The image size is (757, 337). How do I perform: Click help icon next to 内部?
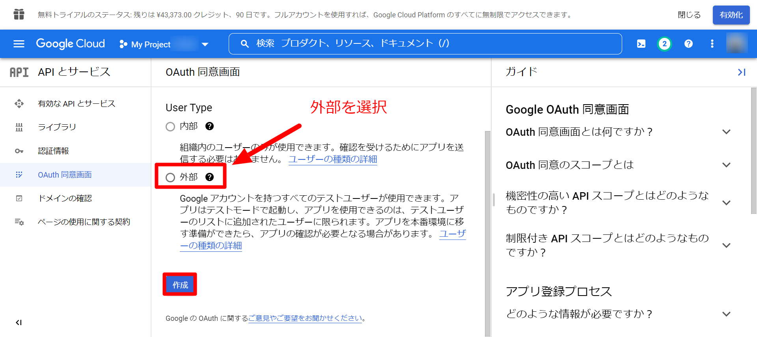[x=209, y=126]
